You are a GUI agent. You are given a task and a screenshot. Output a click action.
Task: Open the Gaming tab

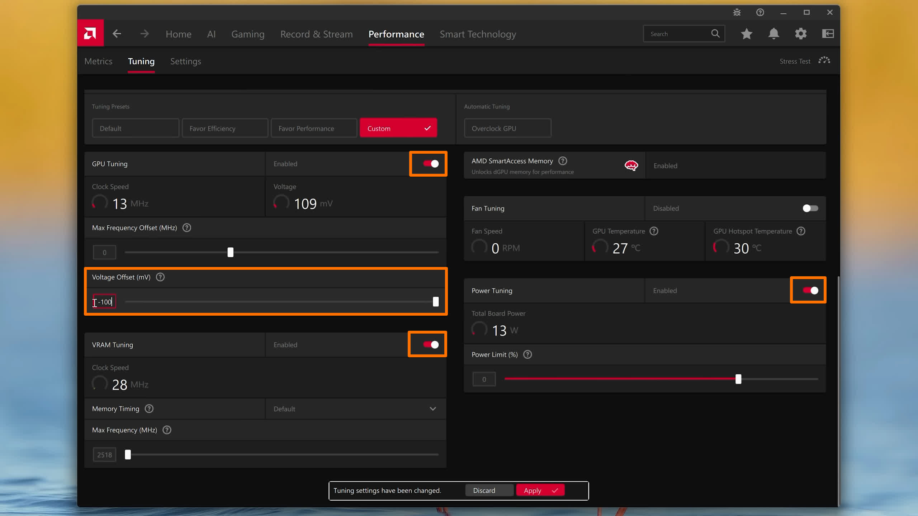coord(248,34)
